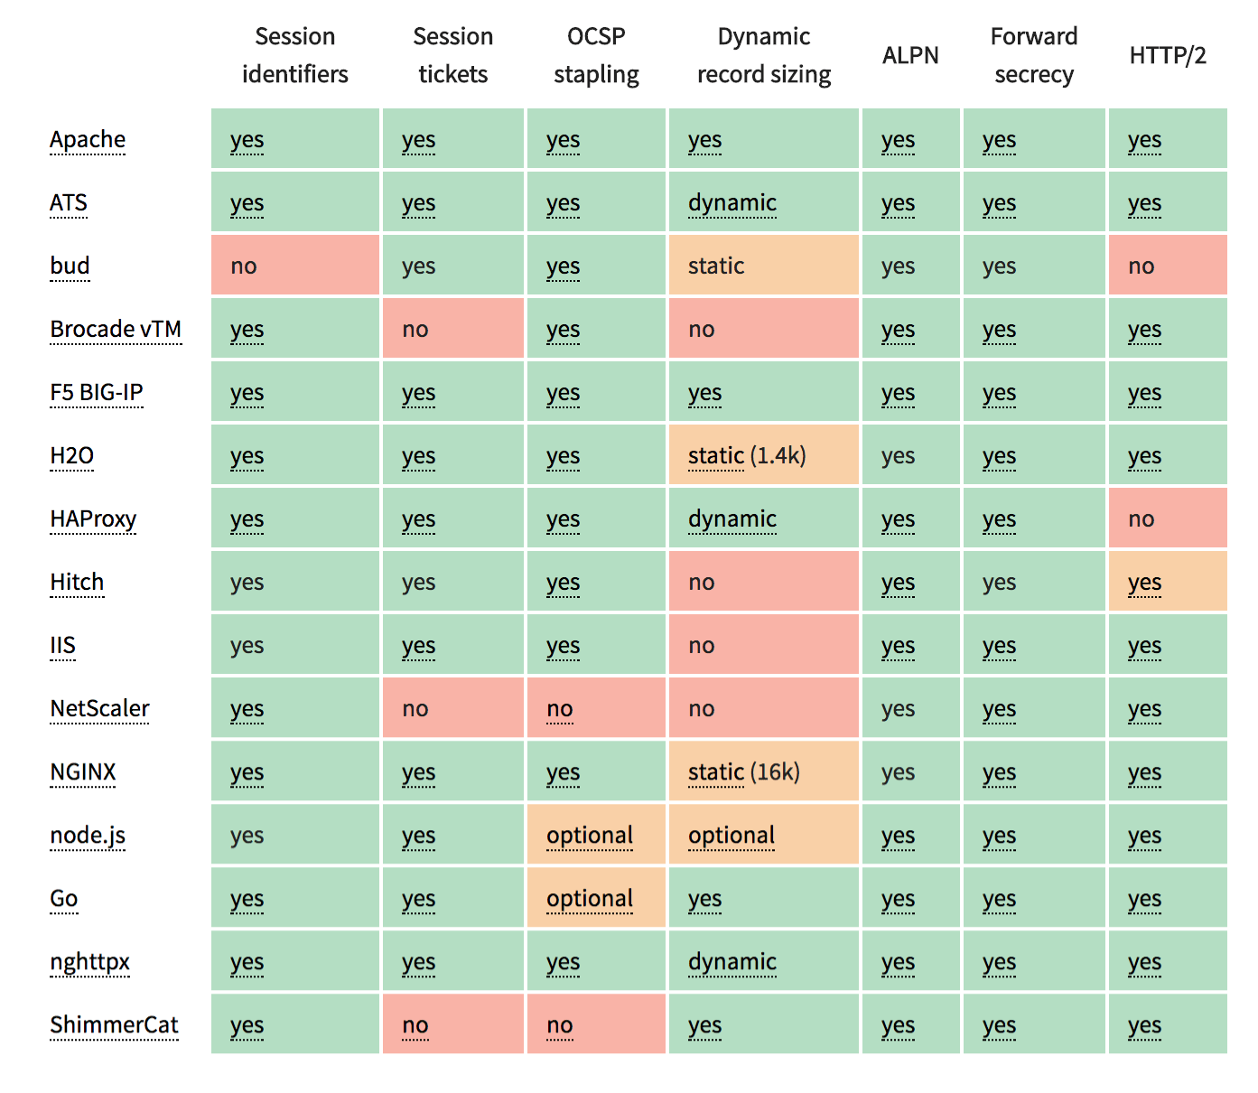Click the IIS server link

(x=63, y=646)
